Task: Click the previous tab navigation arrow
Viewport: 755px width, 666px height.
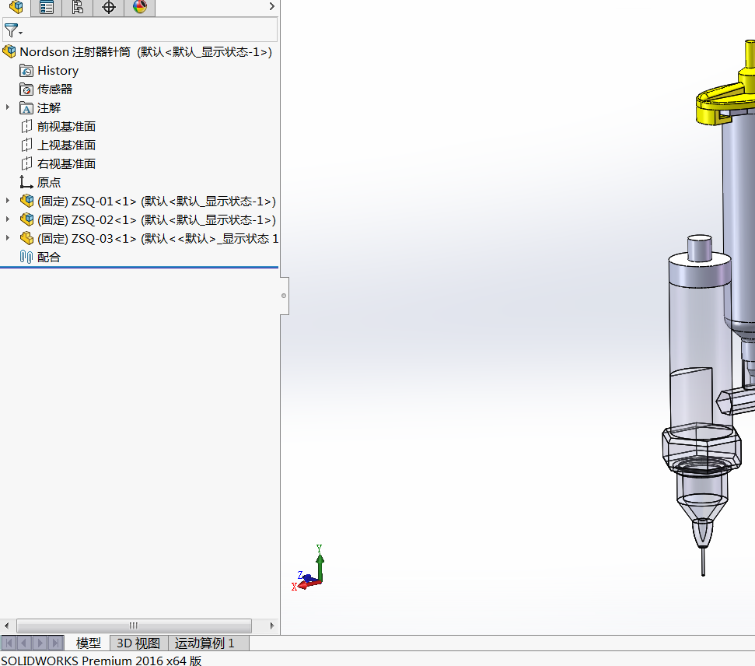Action: [x=24, y=643]
